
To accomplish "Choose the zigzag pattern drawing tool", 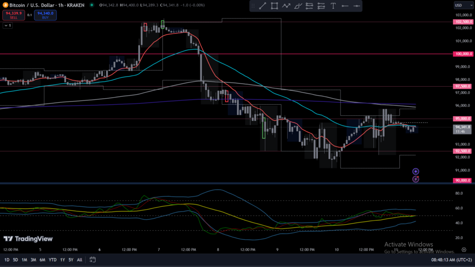I will (286, 6).
